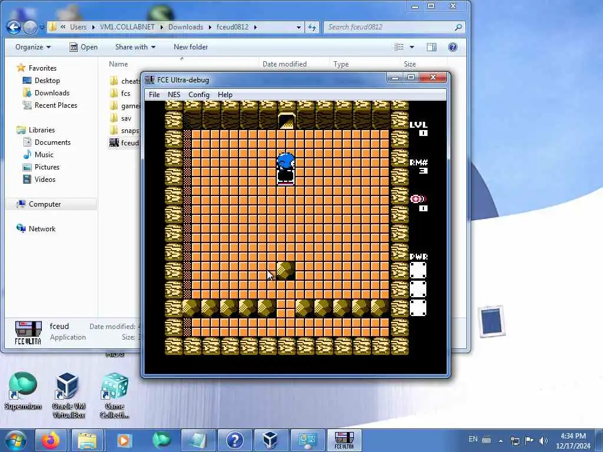
Task: Select Users in address breadcrumb
Action: point(78,27)
